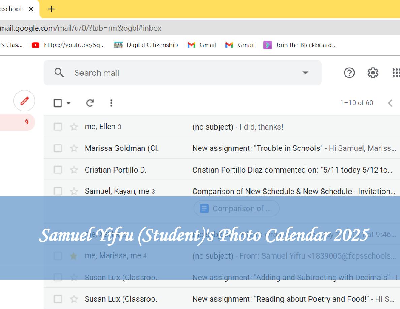Click into the Search mail field
This screenshot has height=309, width=400.
(x=182, y=73)
